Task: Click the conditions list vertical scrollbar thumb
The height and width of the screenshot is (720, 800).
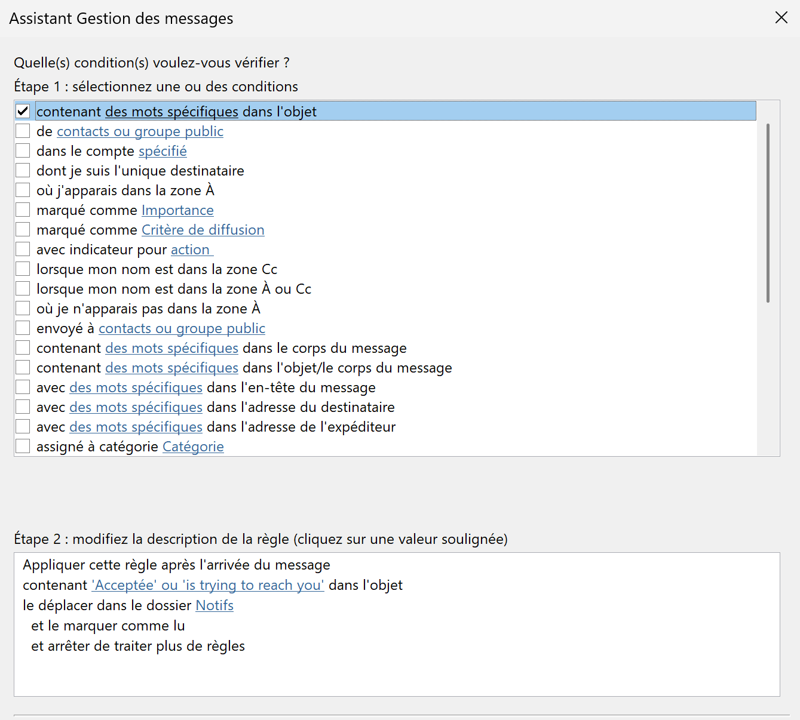Action: pyautogui.click(x=768, y=213)
